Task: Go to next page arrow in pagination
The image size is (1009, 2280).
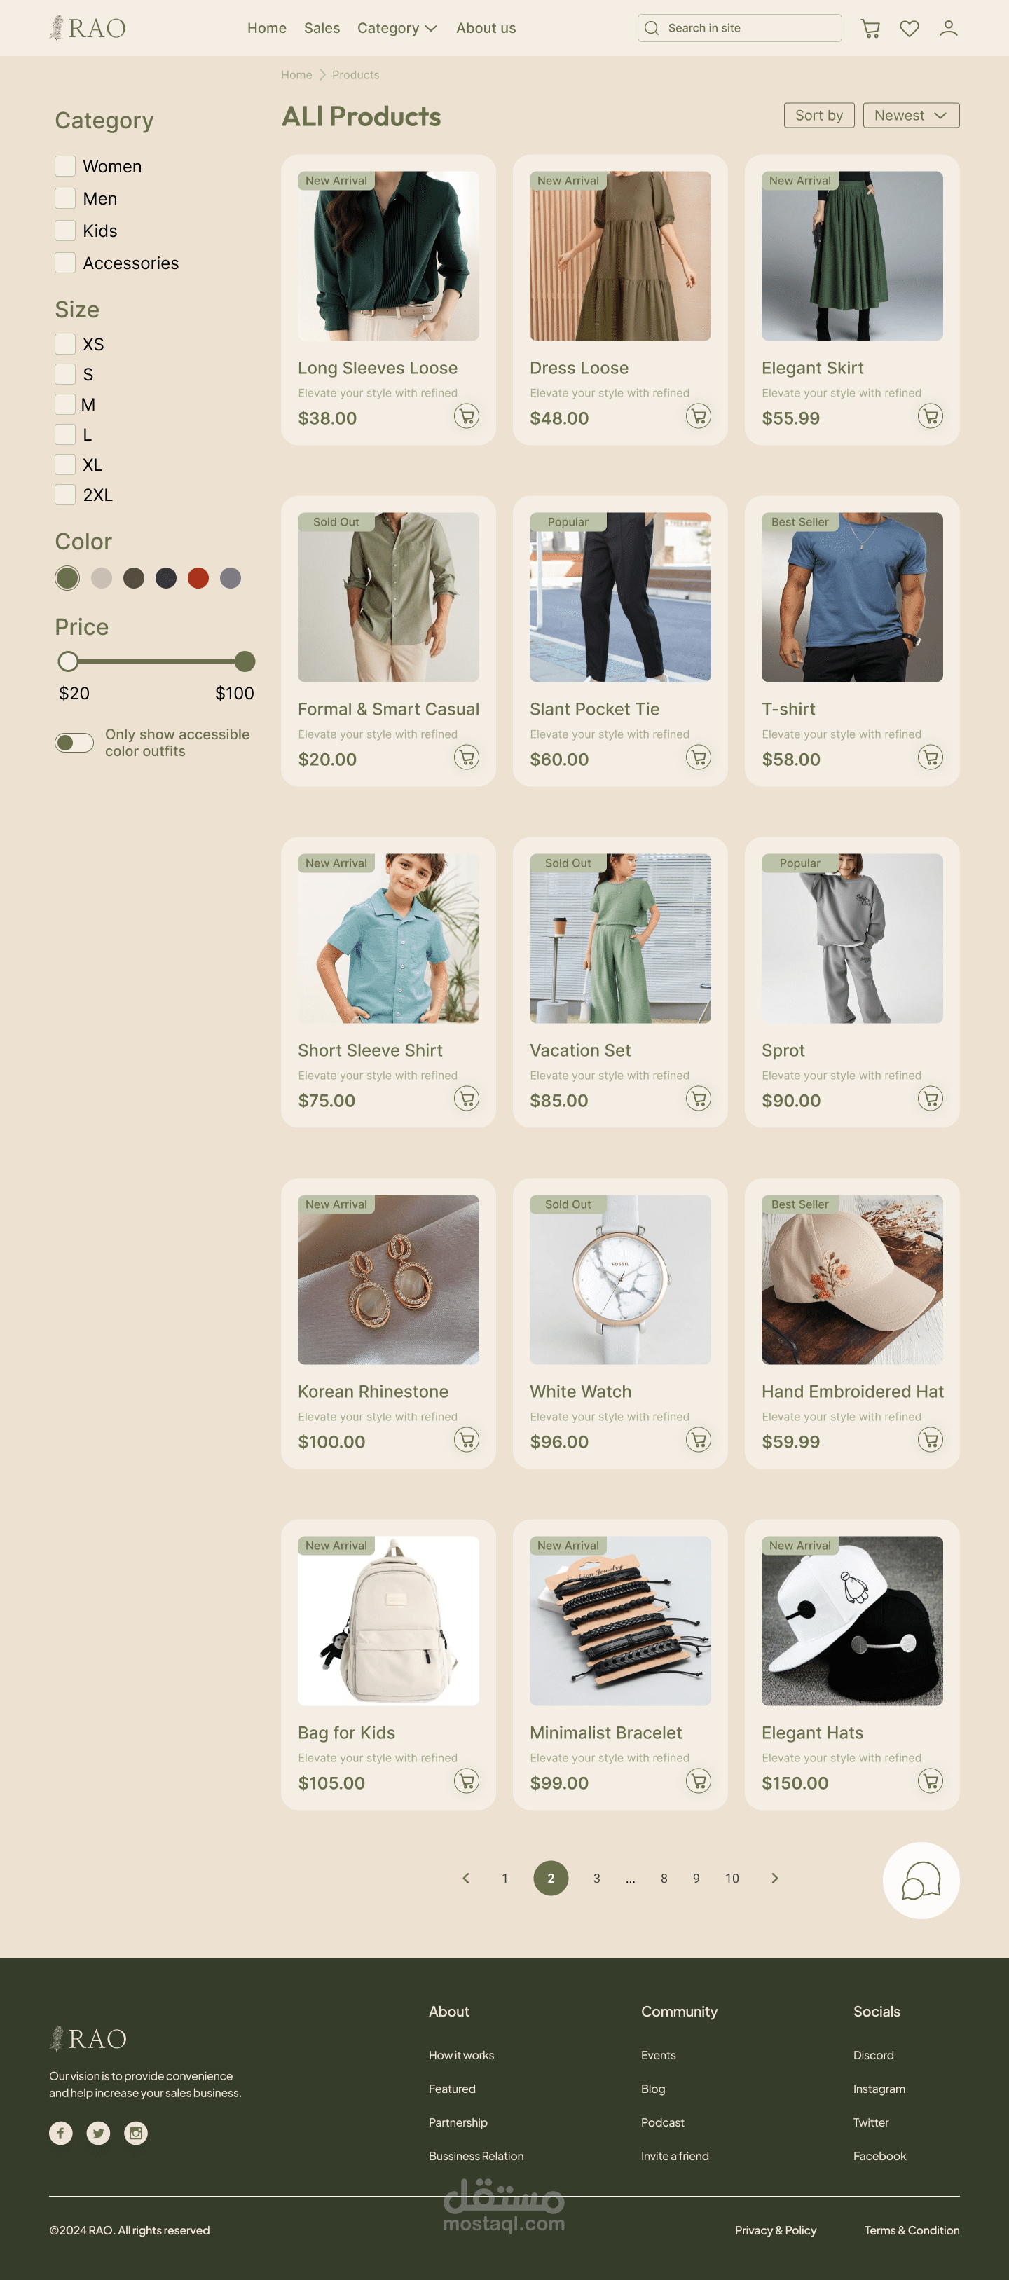Action: tap(774, 1879)
